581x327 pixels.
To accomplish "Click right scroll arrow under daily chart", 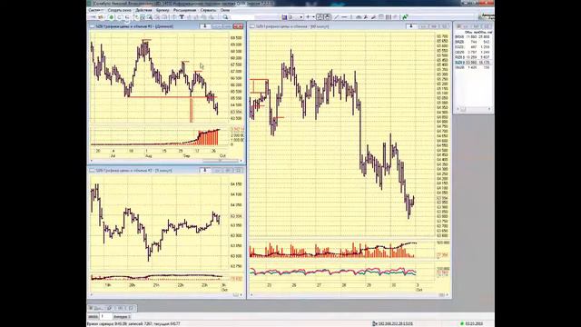I will pyautogui.click(x=241, y=161).
